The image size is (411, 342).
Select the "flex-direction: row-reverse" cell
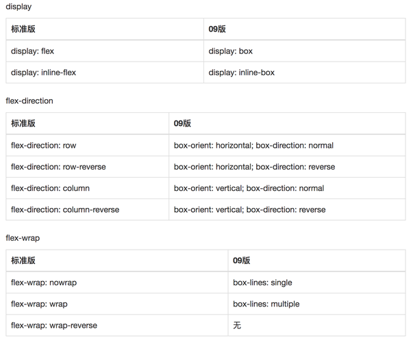coord(58,167)
